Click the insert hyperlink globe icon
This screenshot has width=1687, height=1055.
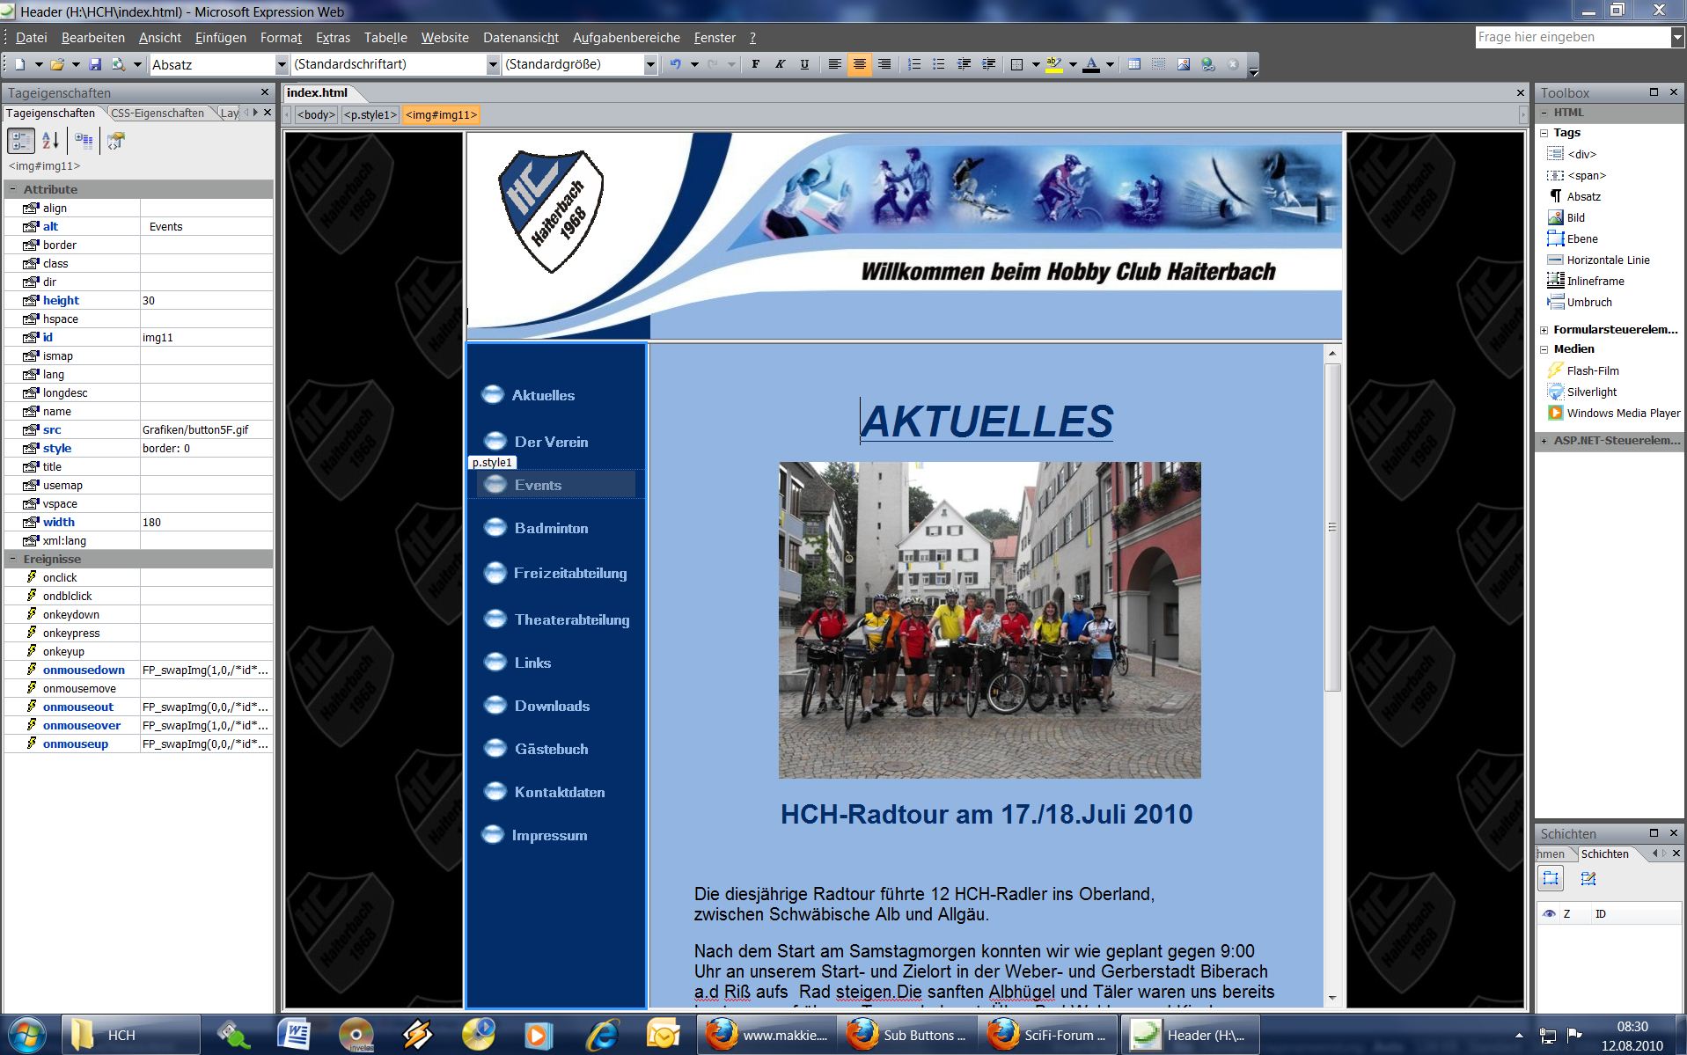coord(1208,64)
